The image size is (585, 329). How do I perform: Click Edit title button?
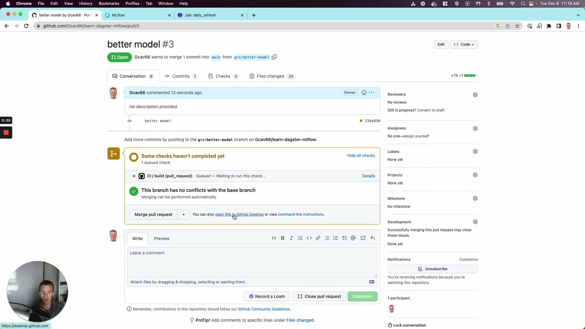tap(441, 44)
